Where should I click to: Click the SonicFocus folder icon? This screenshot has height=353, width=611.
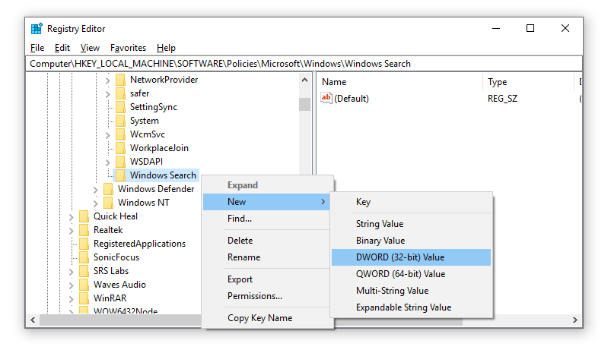point(84,257)
